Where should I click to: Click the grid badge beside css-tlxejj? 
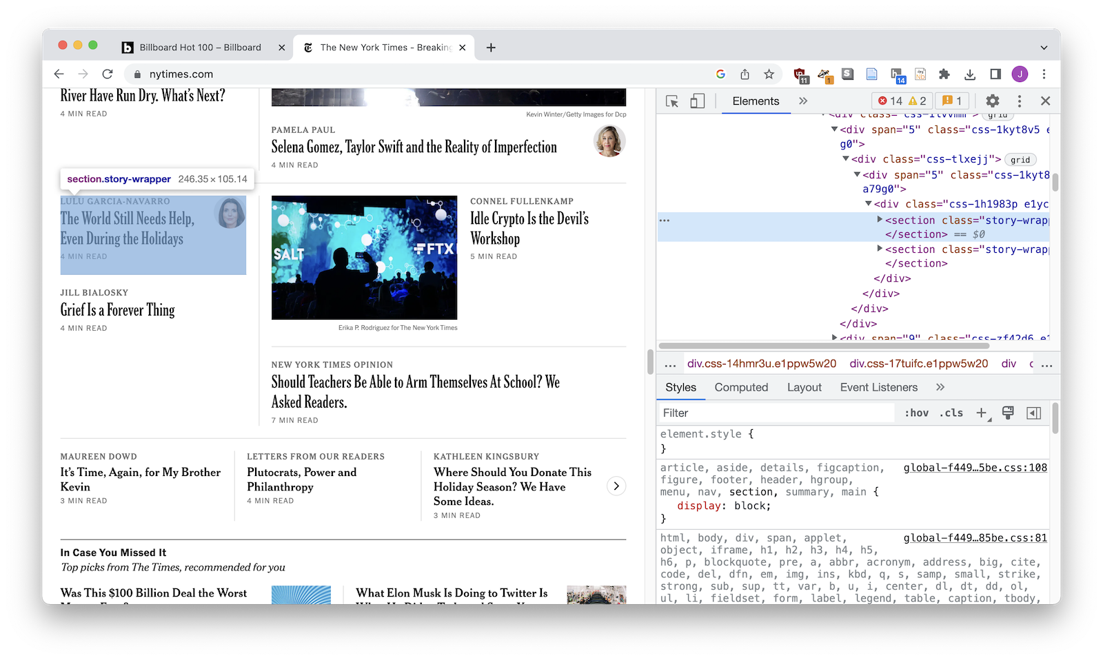coord(1020,160)
